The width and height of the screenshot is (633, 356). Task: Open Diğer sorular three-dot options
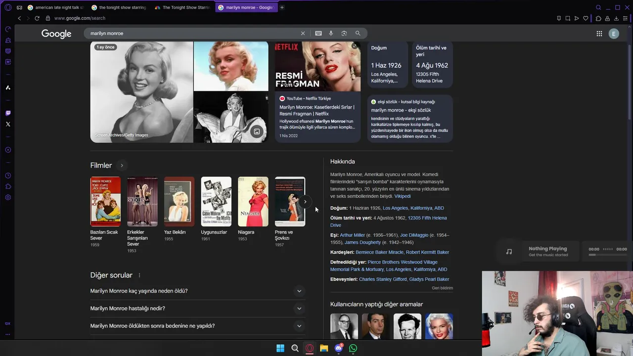[x=139, y=275]
